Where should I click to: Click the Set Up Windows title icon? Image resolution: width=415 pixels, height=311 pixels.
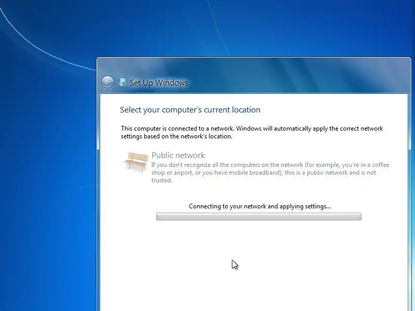(122, 82)
